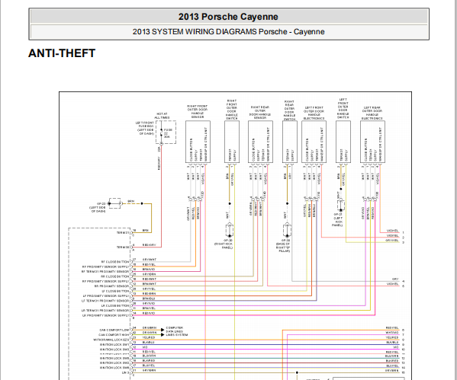Click the 'ANTI-THEFT' section heading
This screenshot has height=380, width=457.
point(62,53)
